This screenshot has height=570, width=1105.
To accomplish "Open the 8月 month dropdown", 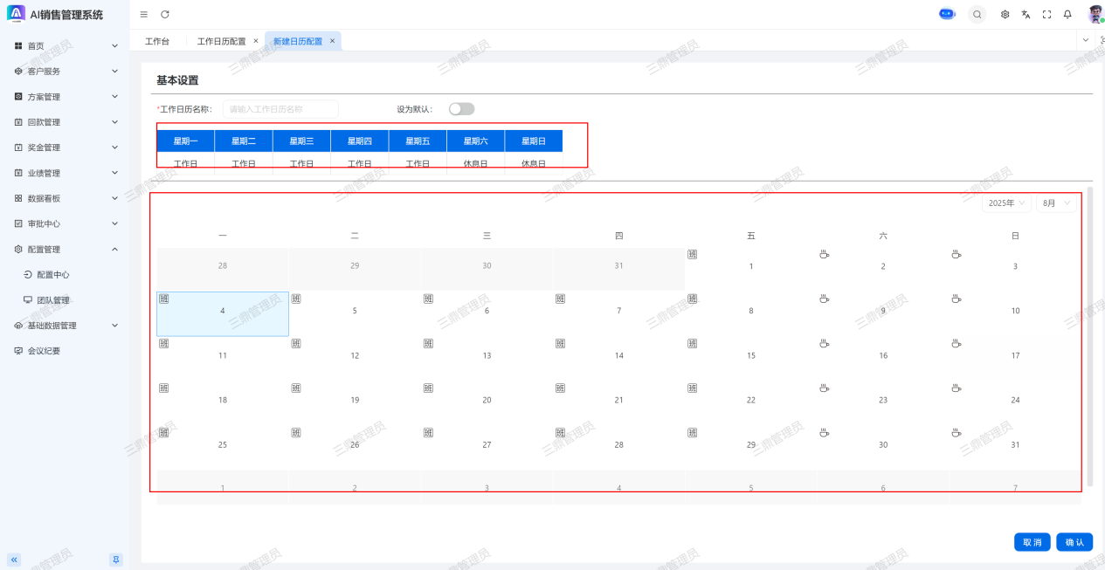I will coord(1055,203).
